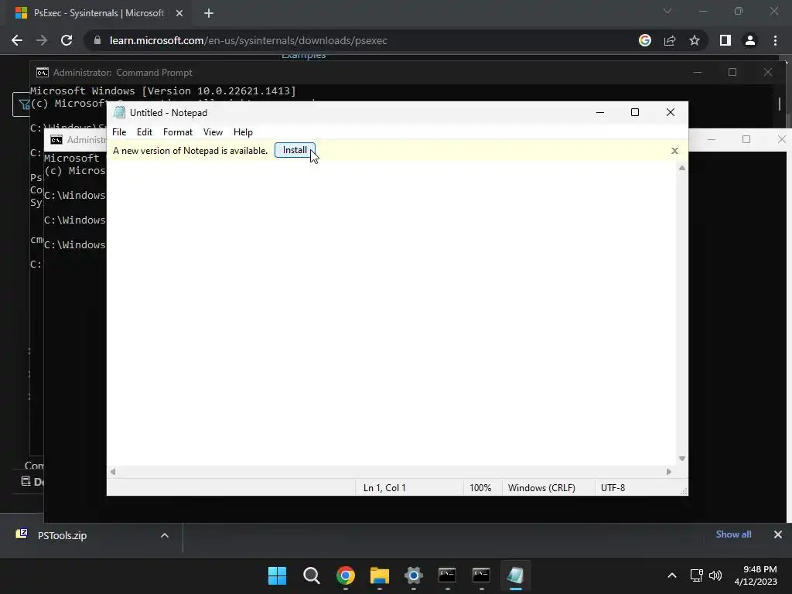
Task: Click the Chrome address bar URL
Action: [x=248, y=40]
